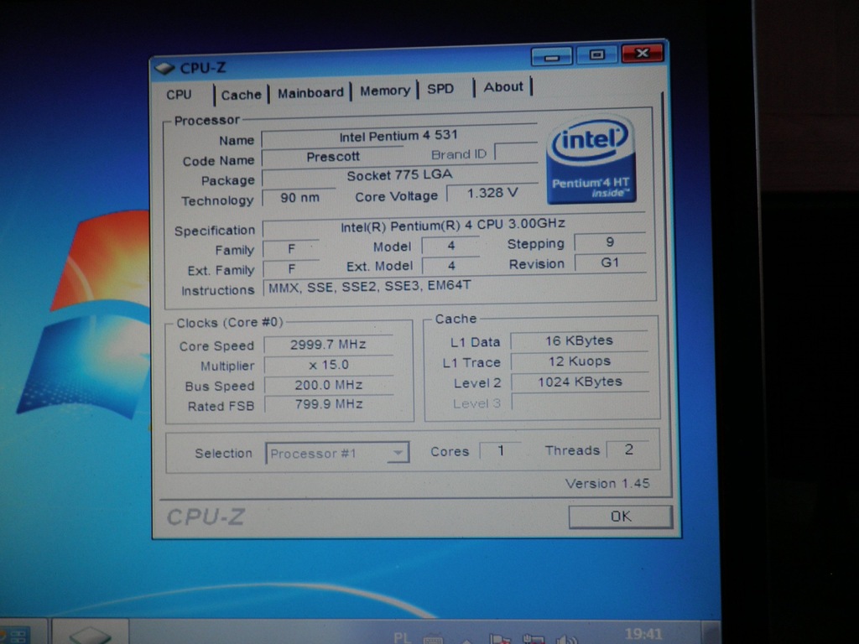Click the Core Voltage value '1.328 V'
The height and width of the screenshot is (644, 859).
(492, 194)
